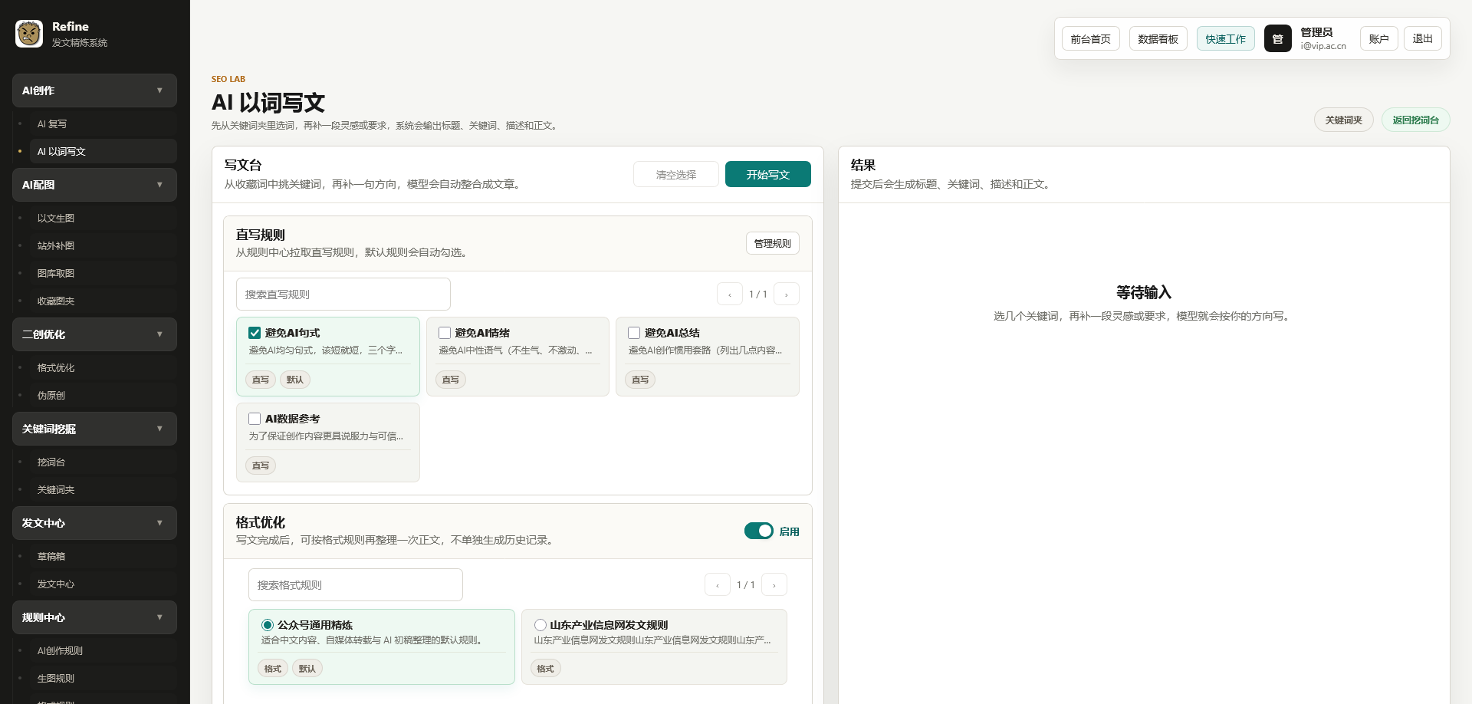Image resolution: width=1472 pixels, height=704 pixels.
Task: Collapse the AI创作 sidebar section
Action: click(x=94, y=90)
